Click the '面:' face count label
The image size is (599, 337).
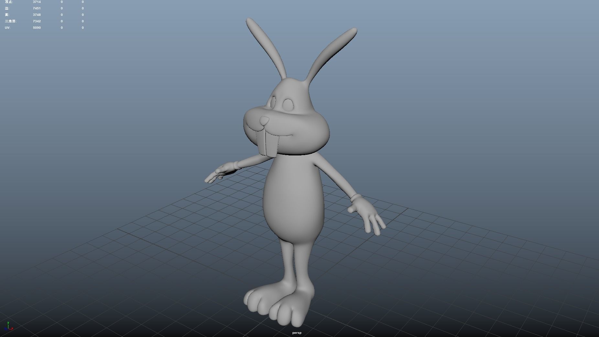click(7, 15)
